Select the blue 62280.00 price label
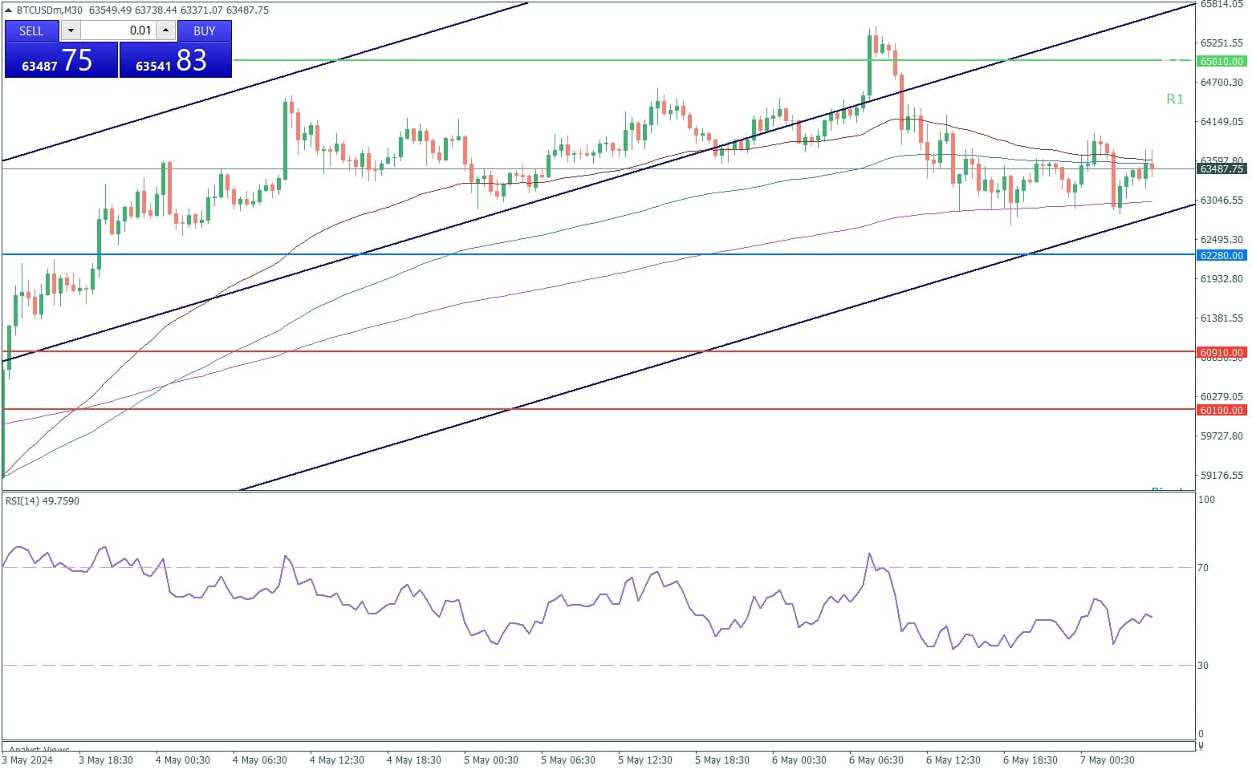This screenshot has width=1252, height=770. pyautogui.click(x=1222, y=255)
